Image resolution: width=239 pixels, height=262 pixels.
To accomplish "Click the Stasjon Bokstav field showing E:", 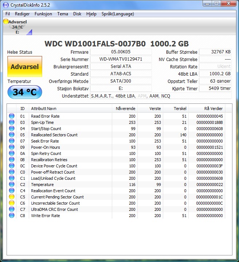I will pyautogui.click(x=121, y=88).
